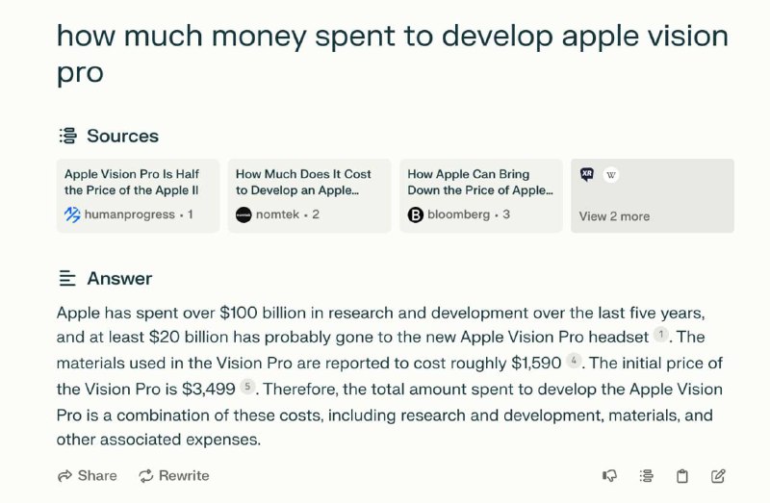
Task: Open the view sources list icon
Action: coord(646,475)
